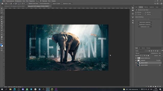
Task: Open the Просмотр menu
Action: 45,1
